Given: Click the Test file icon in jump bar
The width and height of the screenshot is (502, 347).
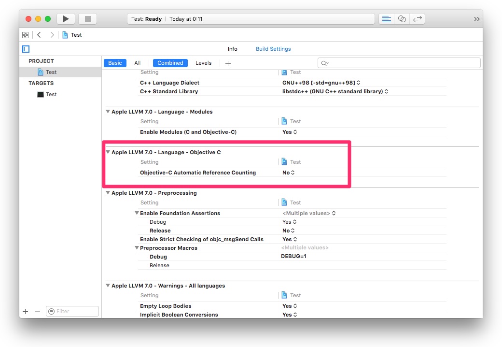Looking at the screenshot, I should click(65, 35).
